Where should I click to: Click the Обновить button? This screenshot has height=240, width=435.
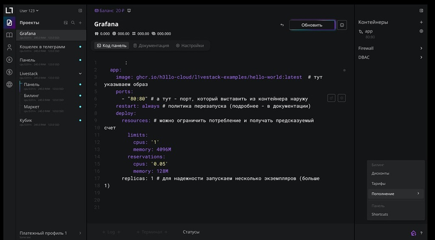[x=312, y=24]
